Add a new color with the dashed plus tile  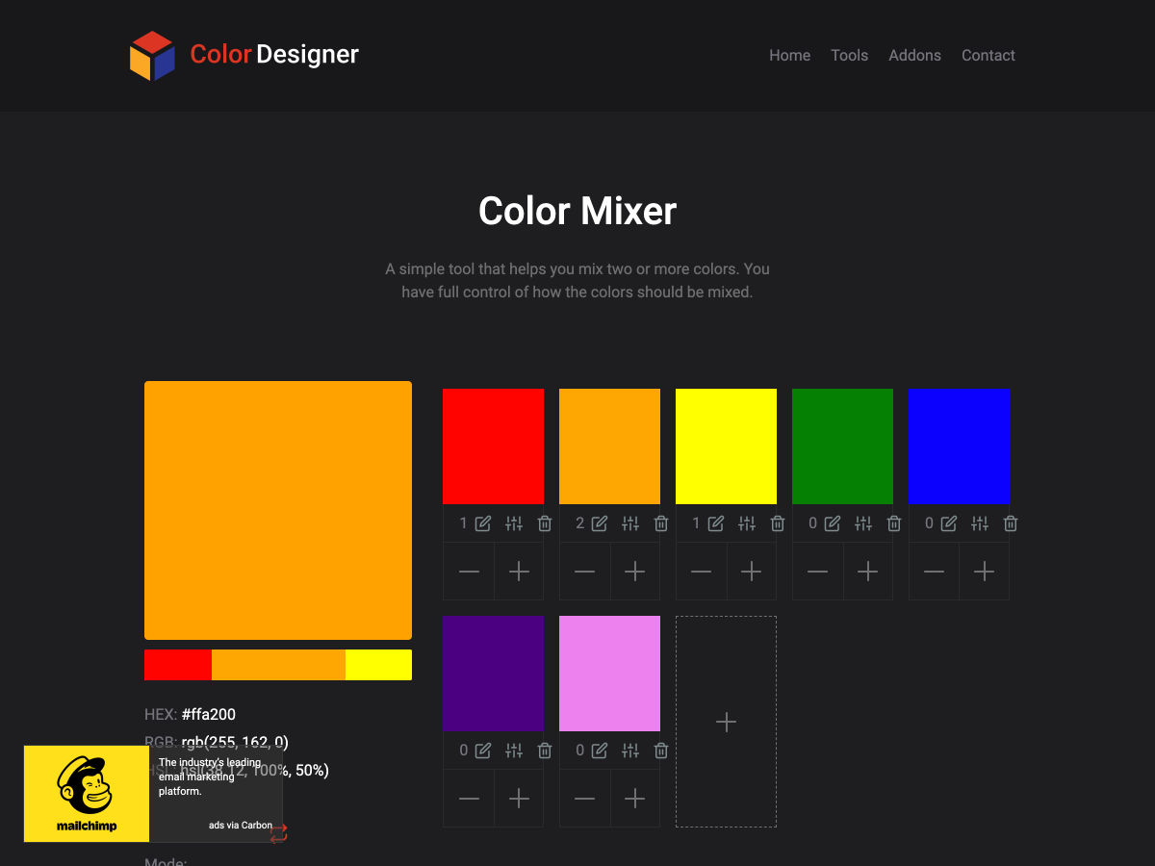[x=726, y=722]
